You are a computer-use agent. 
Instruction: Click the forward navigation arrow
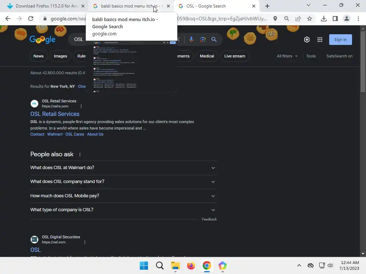[x=19, y=19]
